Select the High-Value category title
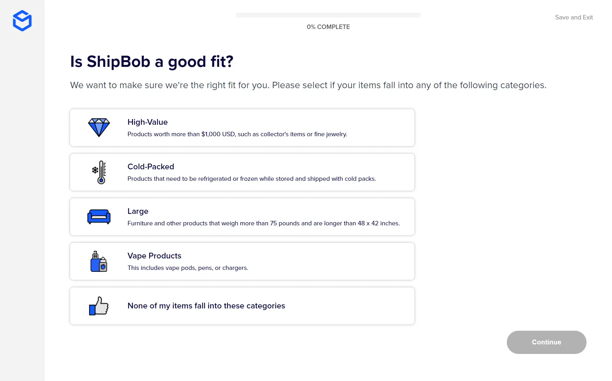This screenshot has width=612, height=381. pyautogui.click(x=147, y=122)
